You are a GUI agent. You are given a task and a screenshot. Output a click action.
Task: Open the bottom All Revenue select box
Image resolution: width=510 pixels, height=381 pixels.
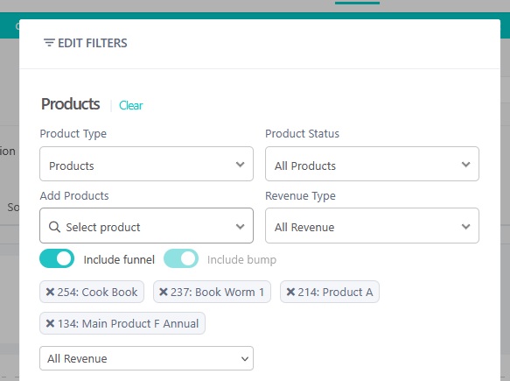pos(146,358)
